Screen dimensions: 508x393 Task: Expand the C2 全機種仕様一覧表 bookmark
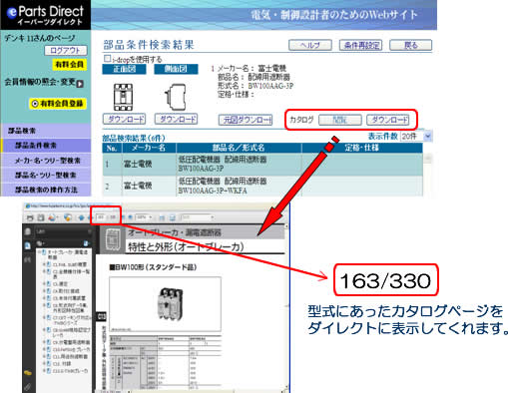[44, 272]
